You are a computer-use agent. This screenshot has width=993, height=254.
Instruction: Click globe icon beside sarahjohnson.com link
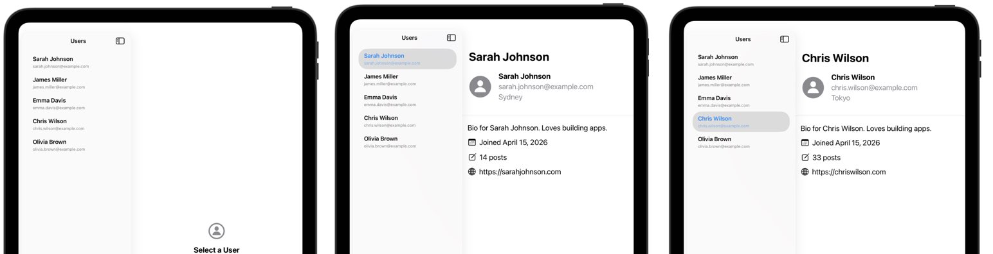pos(472,172)
